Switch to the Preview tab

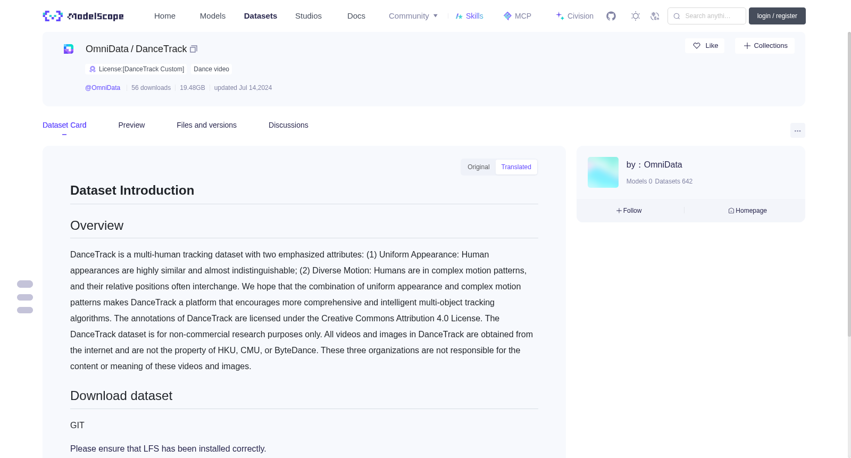[x=131, y=125]
